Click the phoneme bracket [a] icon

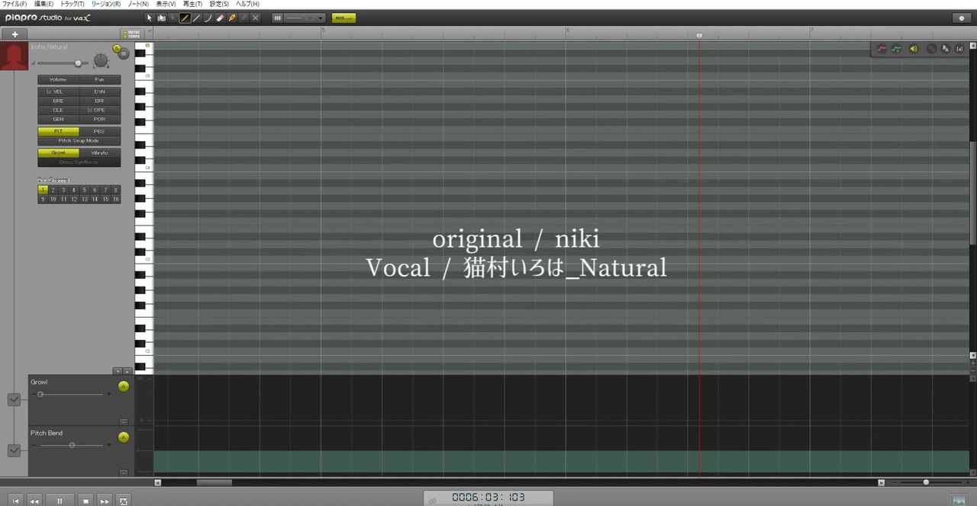coord(959,49)
